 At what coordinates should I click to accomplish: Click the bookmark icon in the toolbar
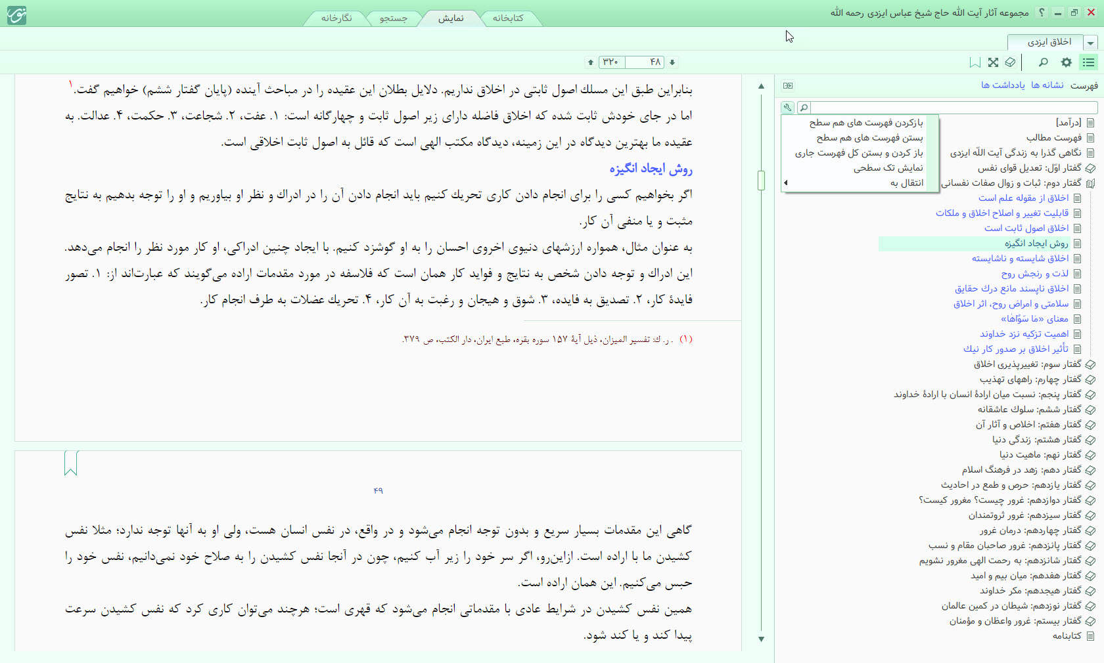tap(975, 62)
